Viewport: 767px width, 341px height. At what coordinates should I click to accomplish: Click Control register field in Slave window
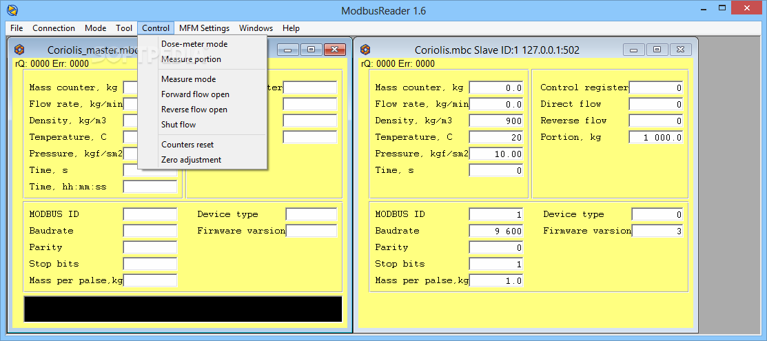(656, 88)
